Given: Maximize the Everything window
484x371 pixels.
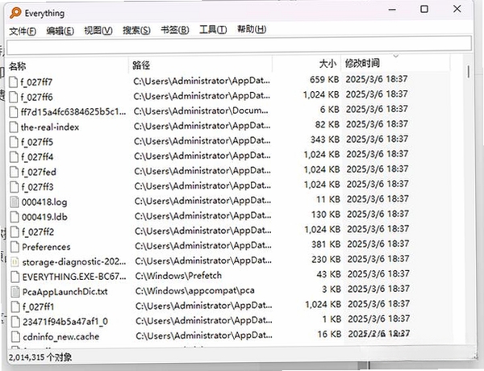Looking at the screenshot, I should (x=424, y=9).
